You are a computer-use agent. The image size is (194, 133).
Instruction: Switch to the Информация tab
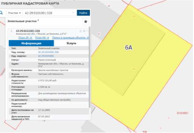click(x=31, y=43)
